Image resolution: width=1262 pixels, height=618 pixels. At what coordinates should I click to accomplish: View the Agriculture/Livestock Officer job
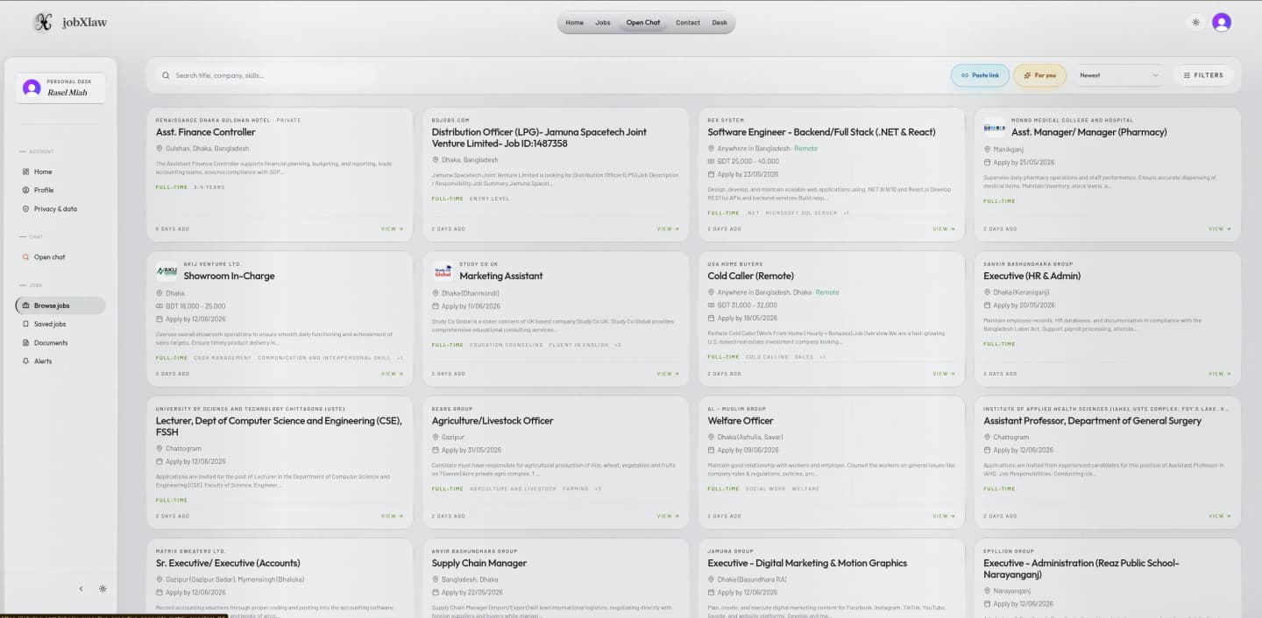click(668, 516)
